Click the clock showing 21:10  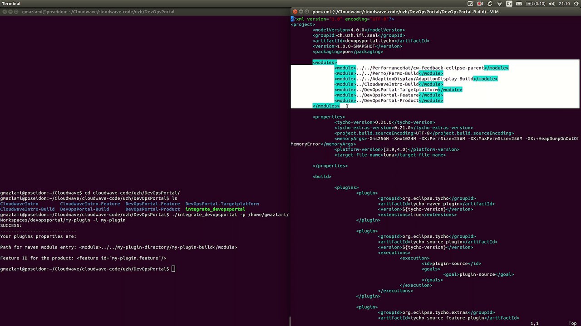click(564, 4)
